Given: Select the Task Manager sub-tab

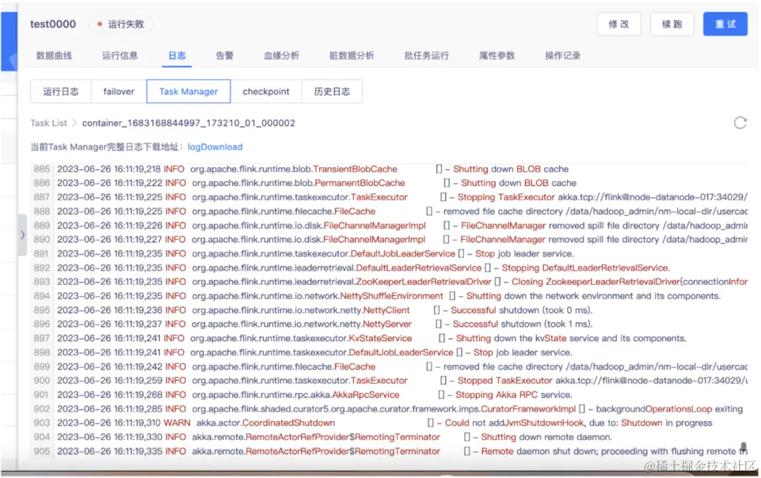Looking at the screenshot, I should click(x=188, y=92).
